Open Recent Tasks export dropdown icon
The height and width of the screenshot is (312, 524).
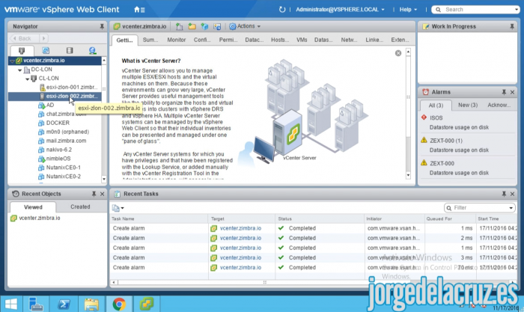click(x=118, y=208)
